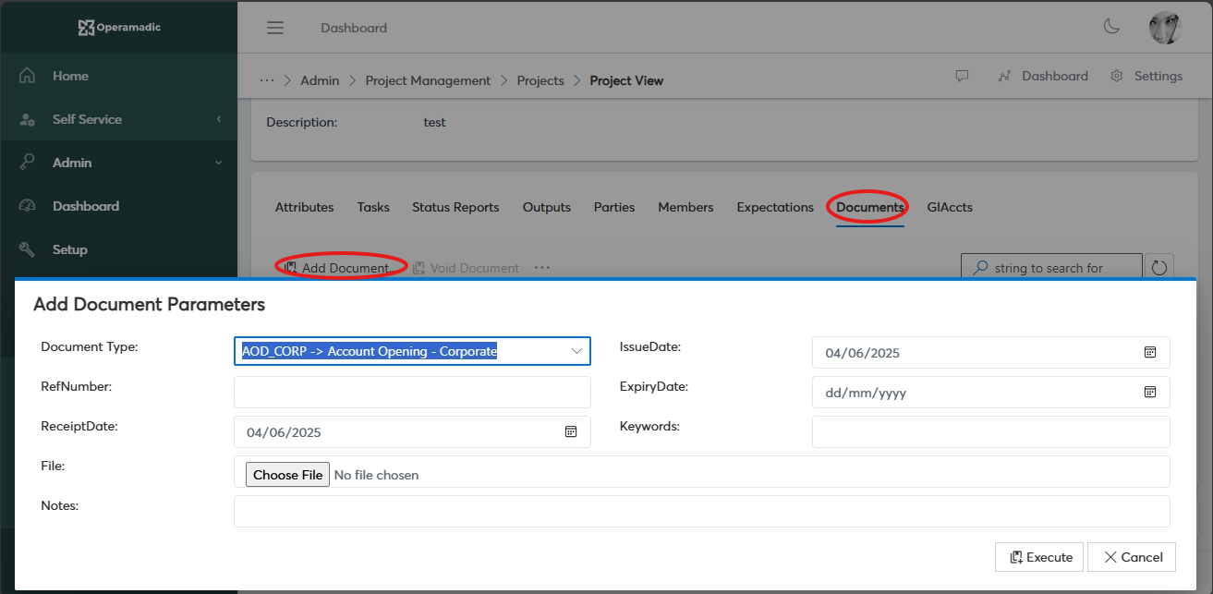Open Dashboard link in header

click(1043, 76)
